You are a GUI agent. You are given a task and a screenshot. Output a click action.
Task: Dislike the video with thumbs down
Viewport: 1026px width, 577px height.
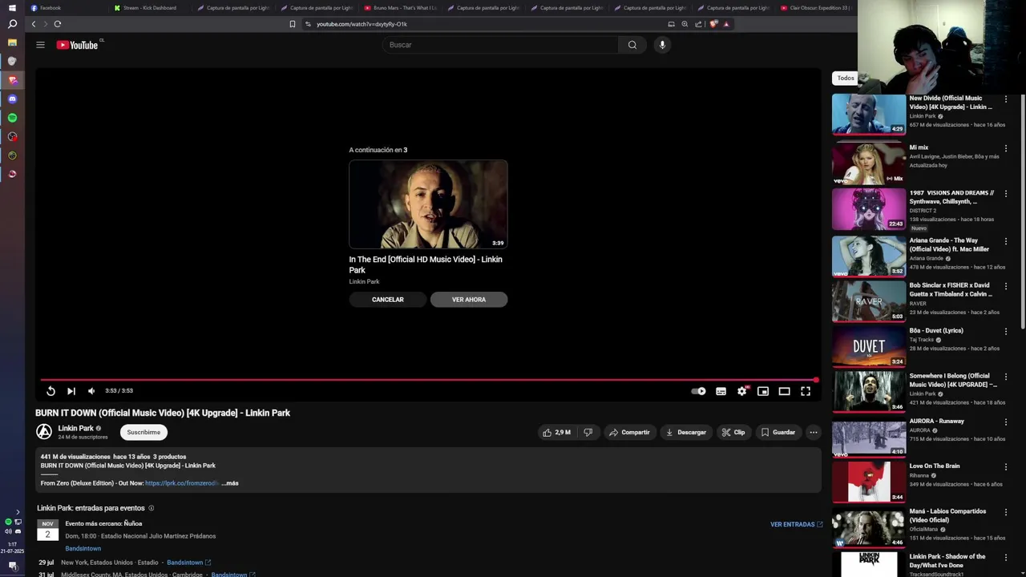(x=588, y=432)
